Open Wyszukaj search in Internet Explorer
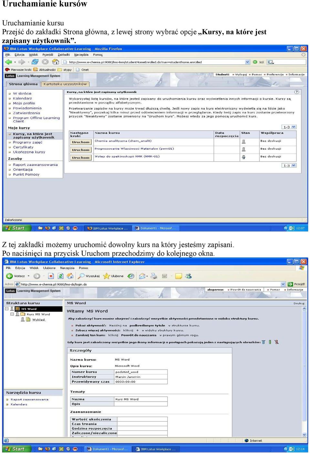The height and width of the screenshot is (453, 310). [89, 276]
